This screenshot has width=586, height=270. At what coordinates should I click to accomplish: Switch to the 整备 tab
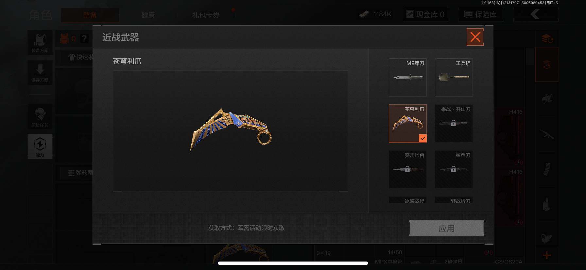pos(90,15)
